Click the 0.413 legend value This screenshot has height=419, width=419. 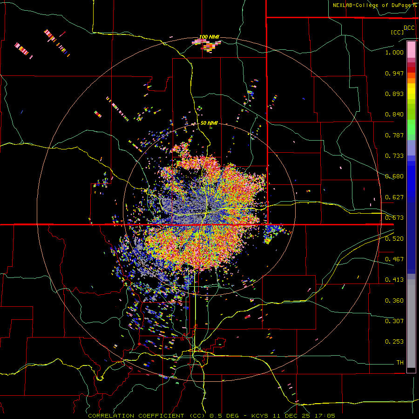point(394,280)
